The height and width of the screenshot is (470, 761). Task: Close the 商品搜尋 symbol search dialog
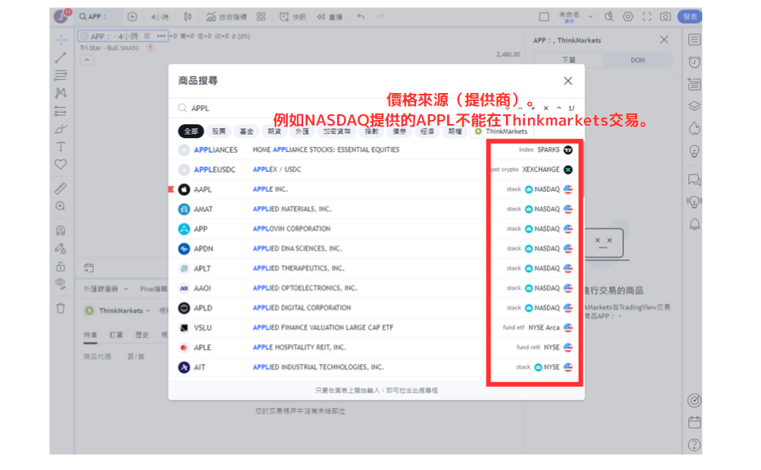pyautogui.click(x=568, y=81)
